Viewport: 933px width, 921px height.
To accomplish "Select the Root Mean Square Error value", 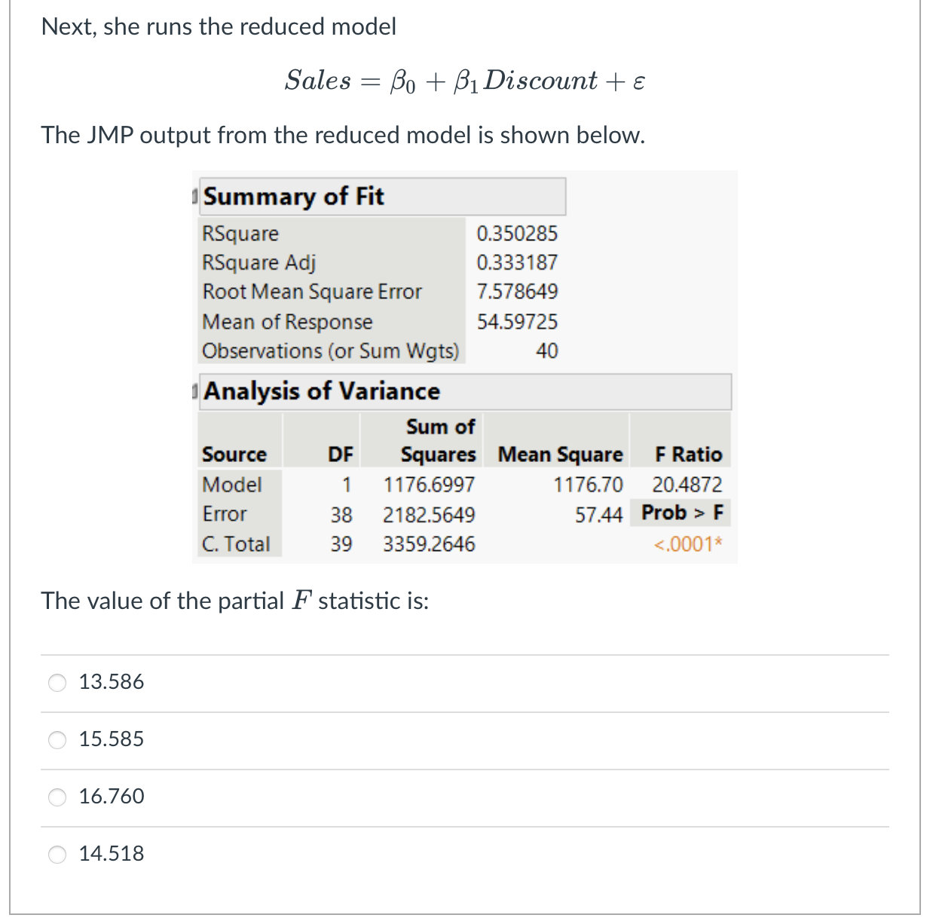I will tap(518, 292).
